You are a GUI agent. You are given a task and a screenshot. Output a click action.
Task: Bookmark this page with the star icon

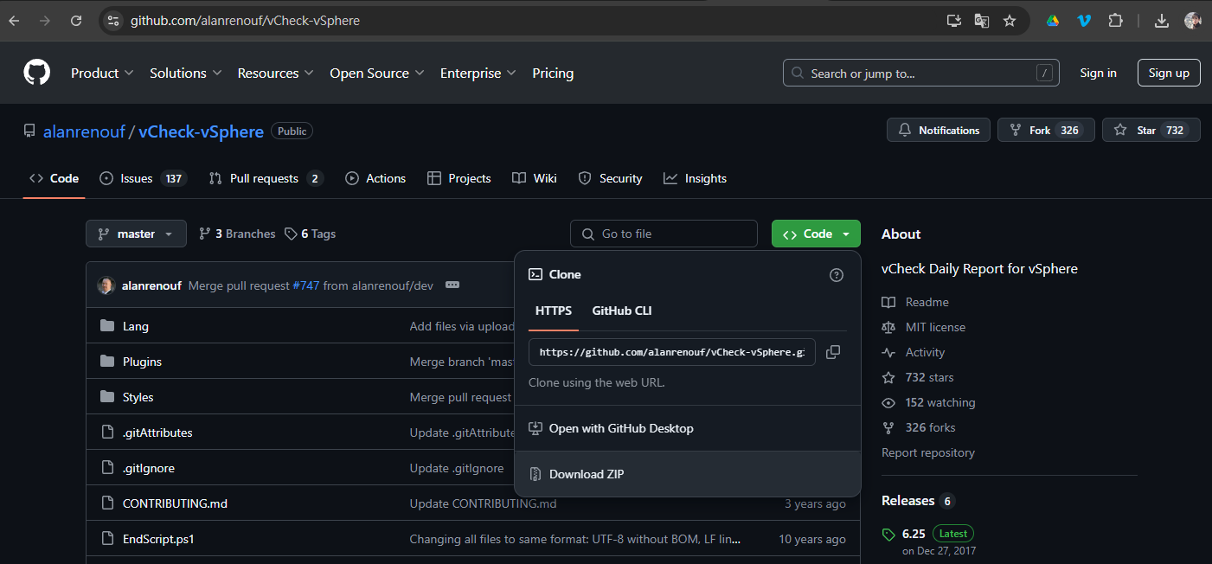point(1010,21)
